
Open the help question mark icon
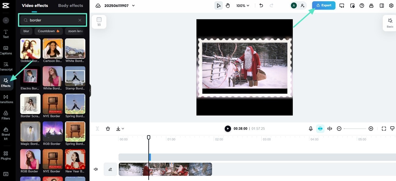[362, 5]
